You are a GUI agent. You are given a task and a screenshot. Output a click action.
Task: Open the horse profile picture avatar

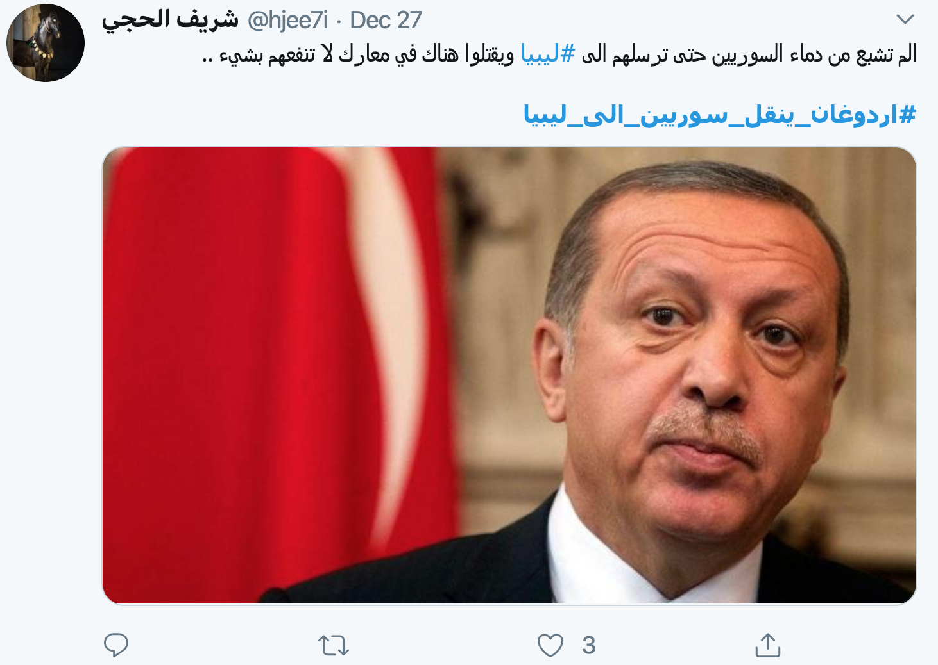tap(46, 43)
